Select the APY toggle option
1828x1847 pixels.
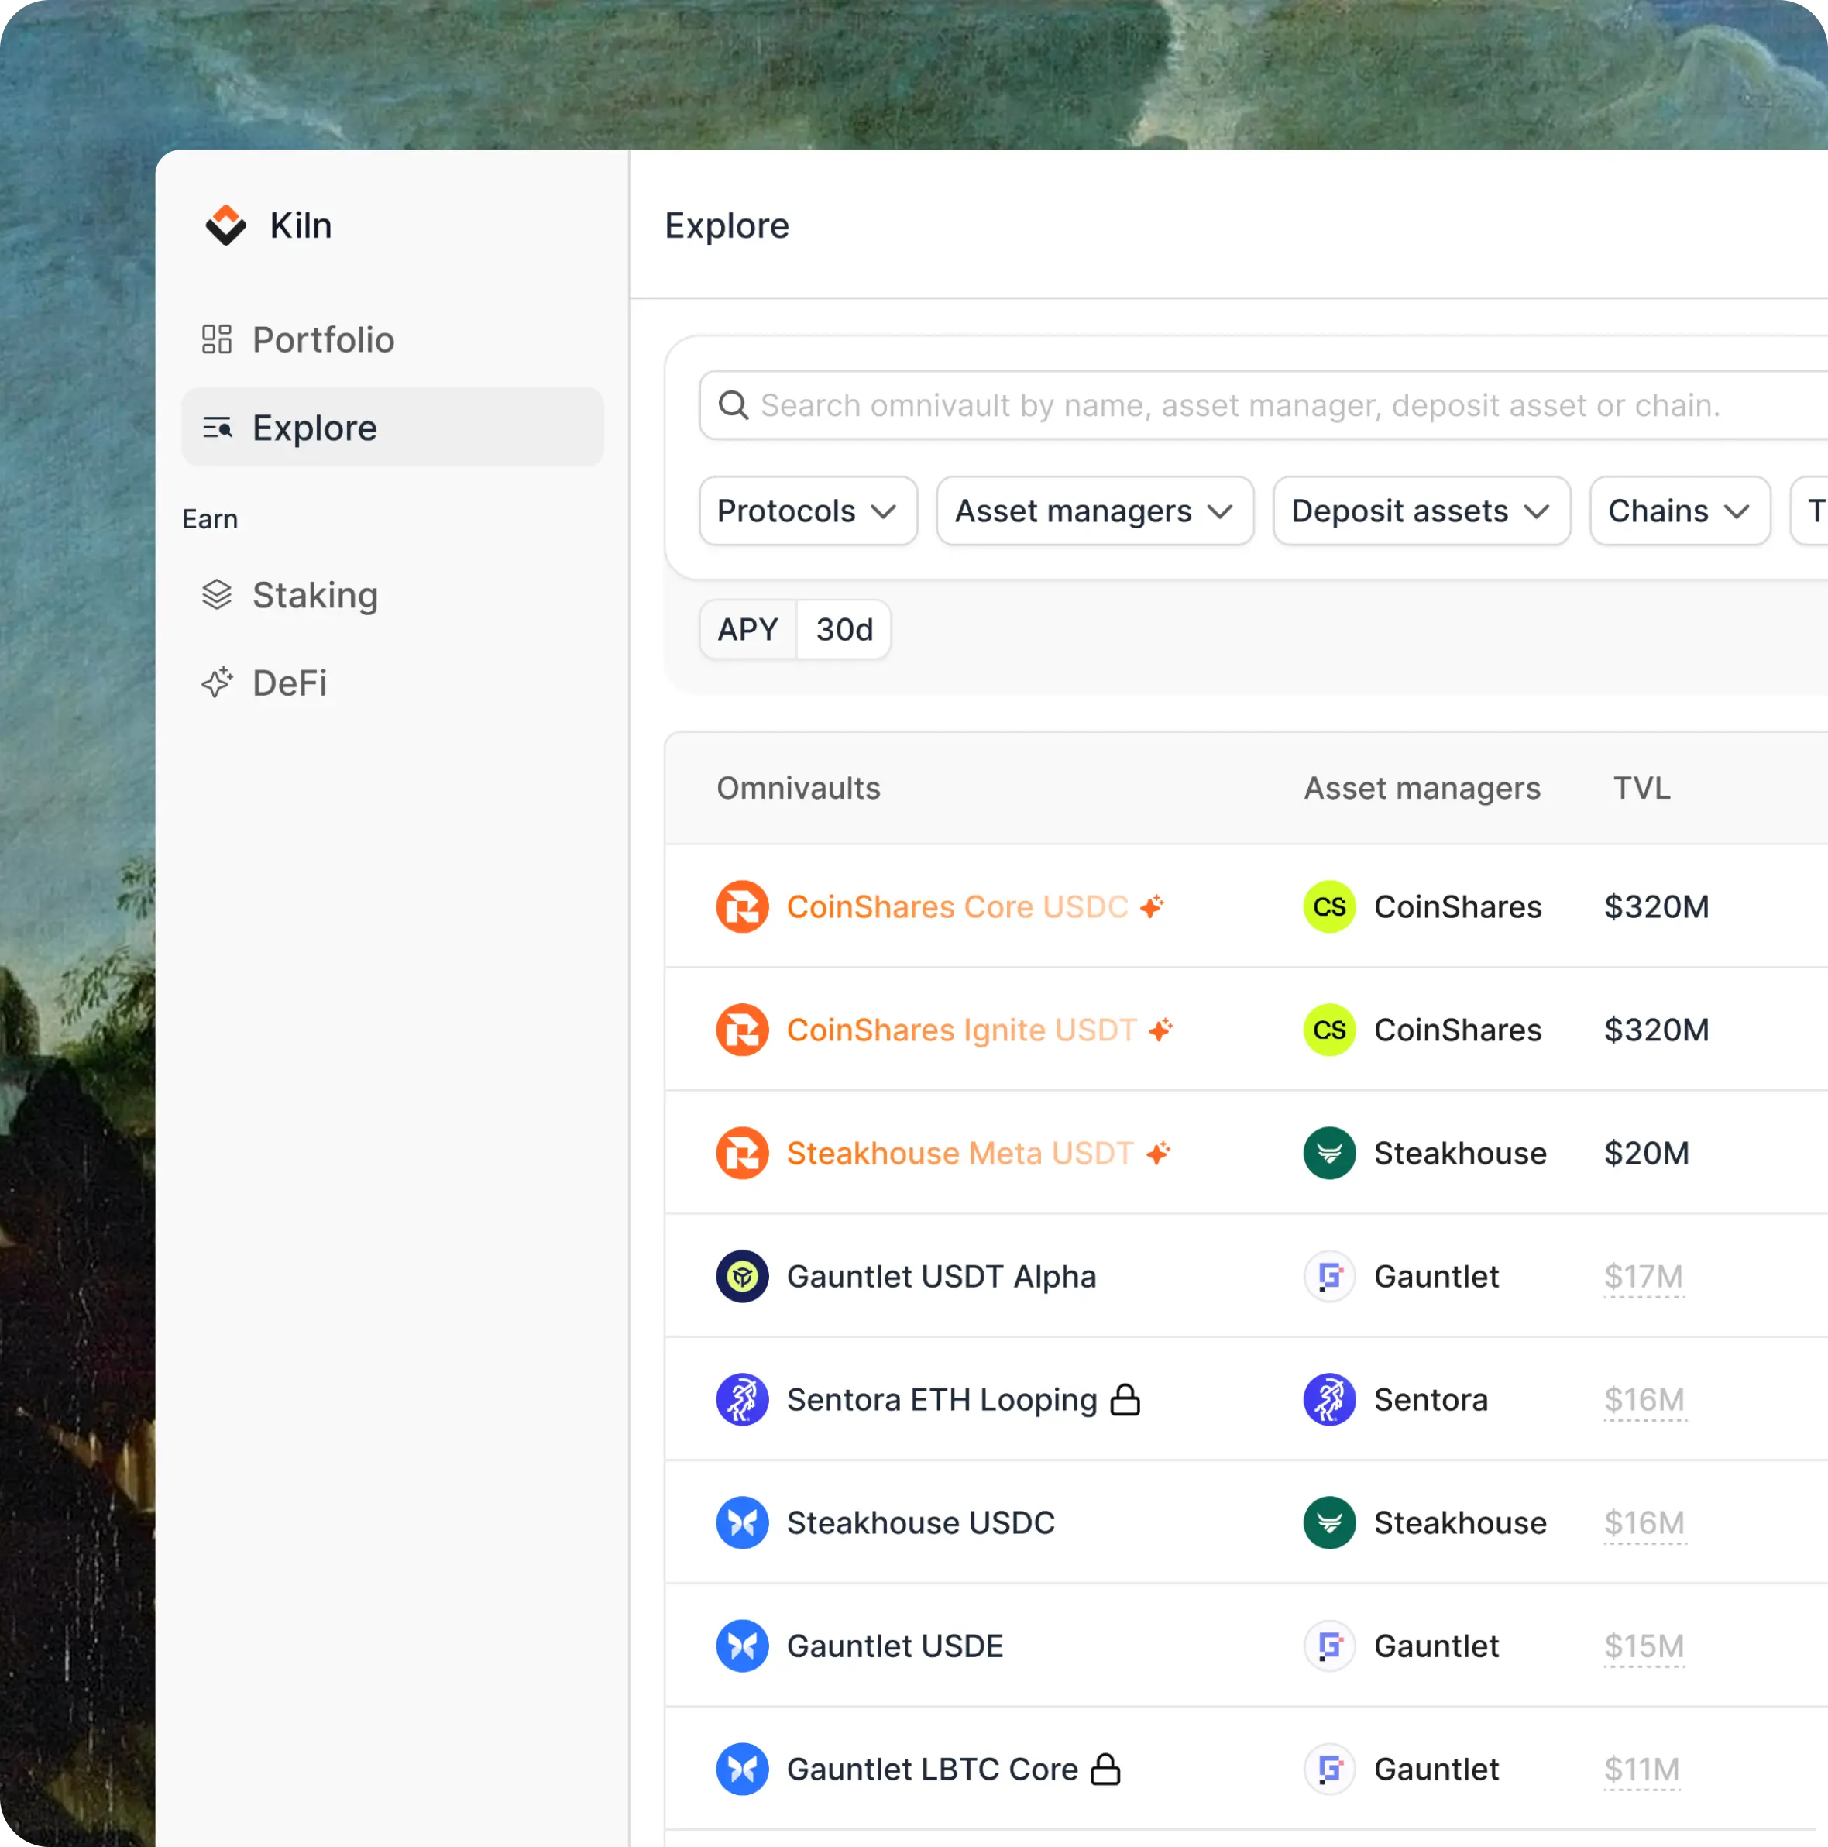pyautogui.click(x=747, y=630)
